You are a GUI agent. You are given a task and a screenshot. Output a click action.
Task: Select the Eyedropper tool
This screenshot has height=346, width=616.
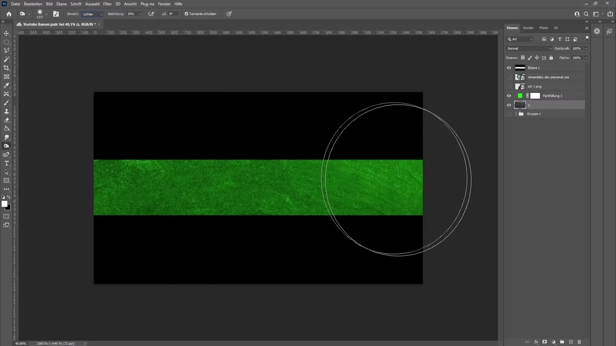click(x=6, y=85)
